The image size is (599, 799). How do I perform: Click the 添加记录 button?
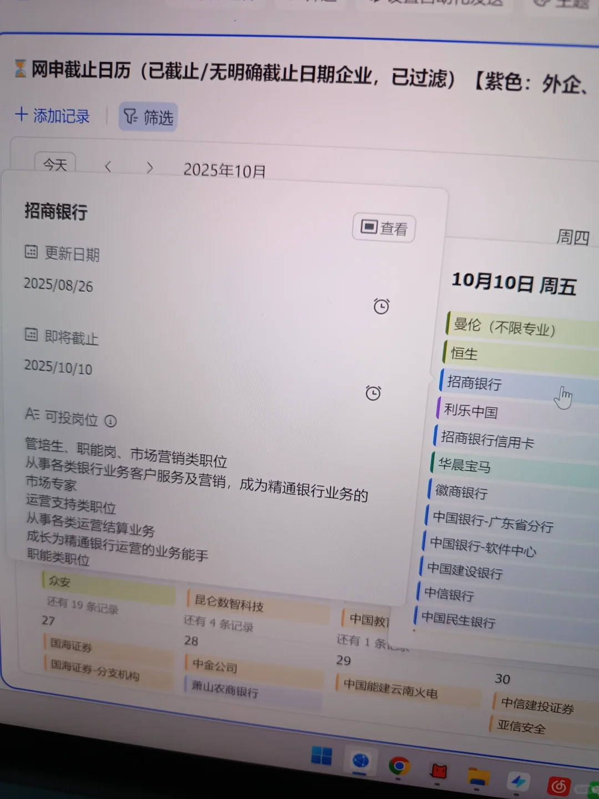pyautogui.click(x=53, y=115)
